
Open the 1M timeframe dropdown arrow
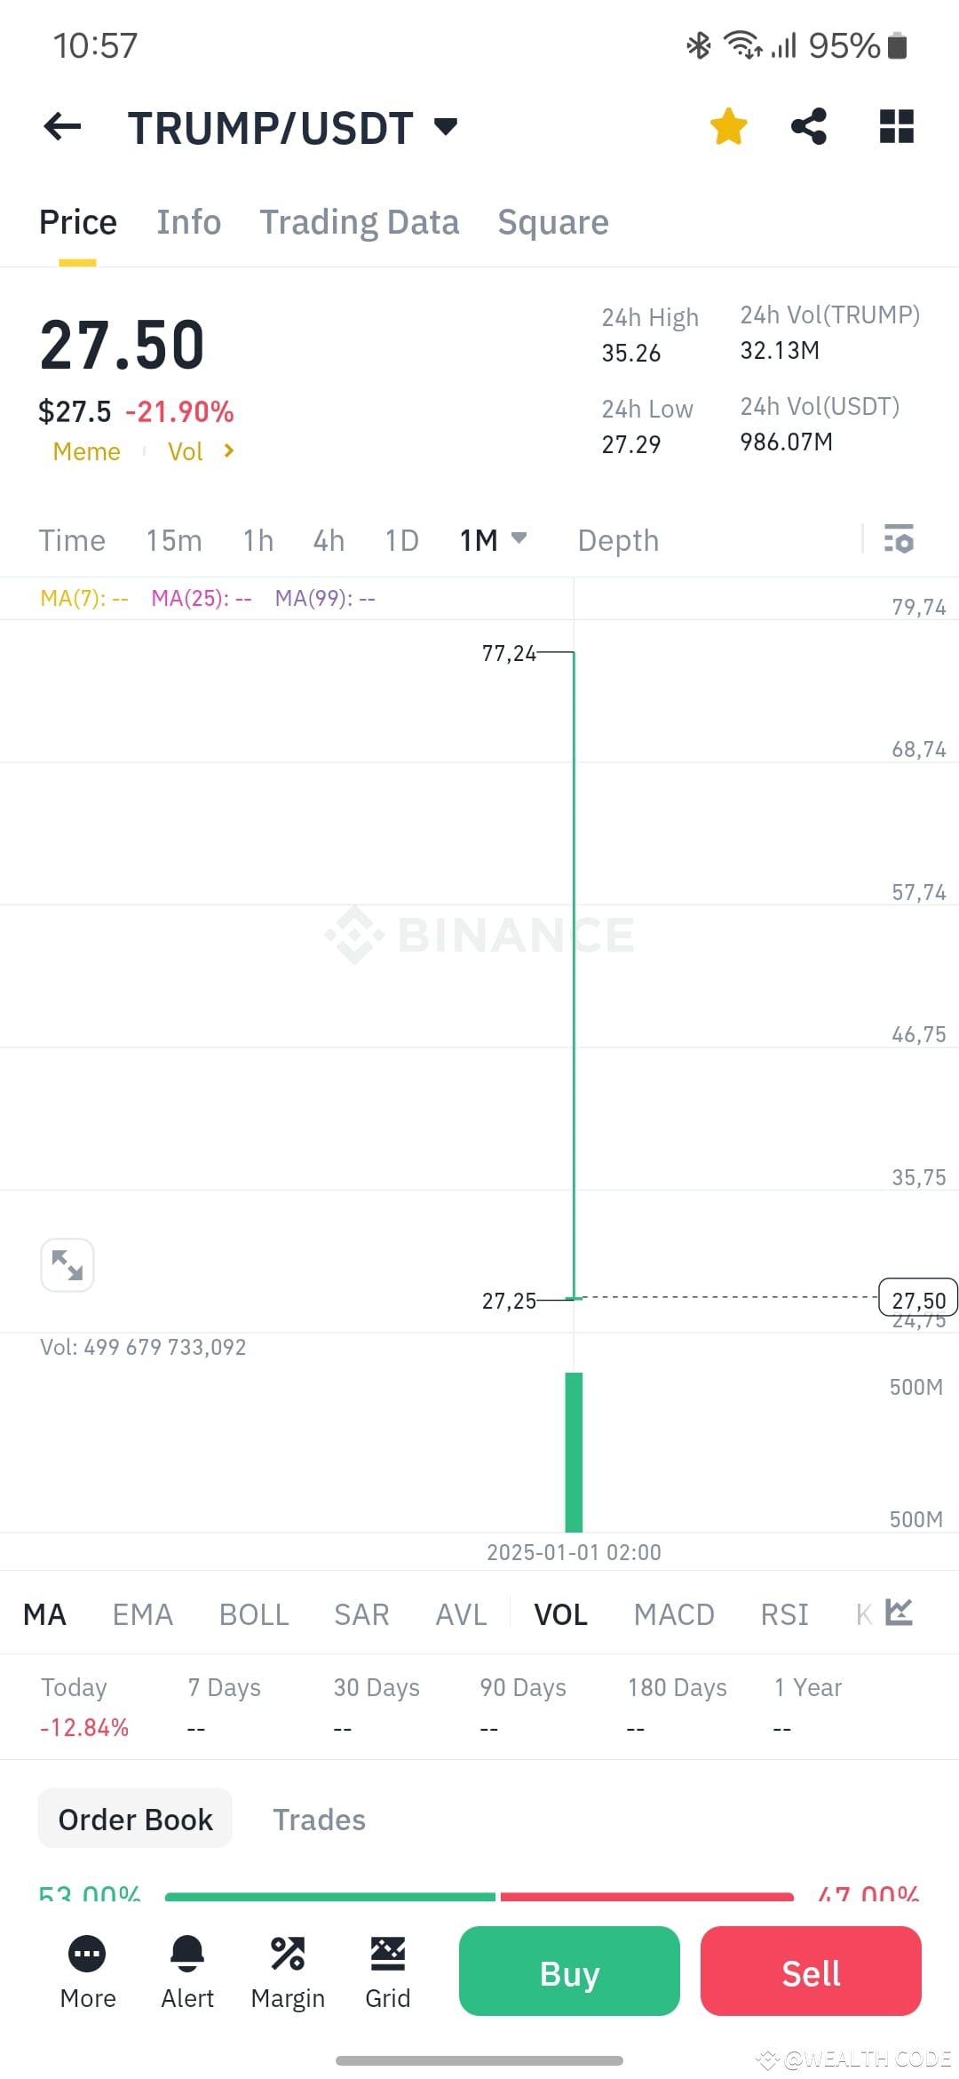click(519, 539)
